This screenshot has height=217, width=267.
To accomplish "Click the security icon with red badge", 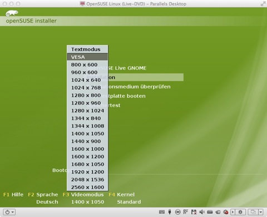I will [226, 212].
